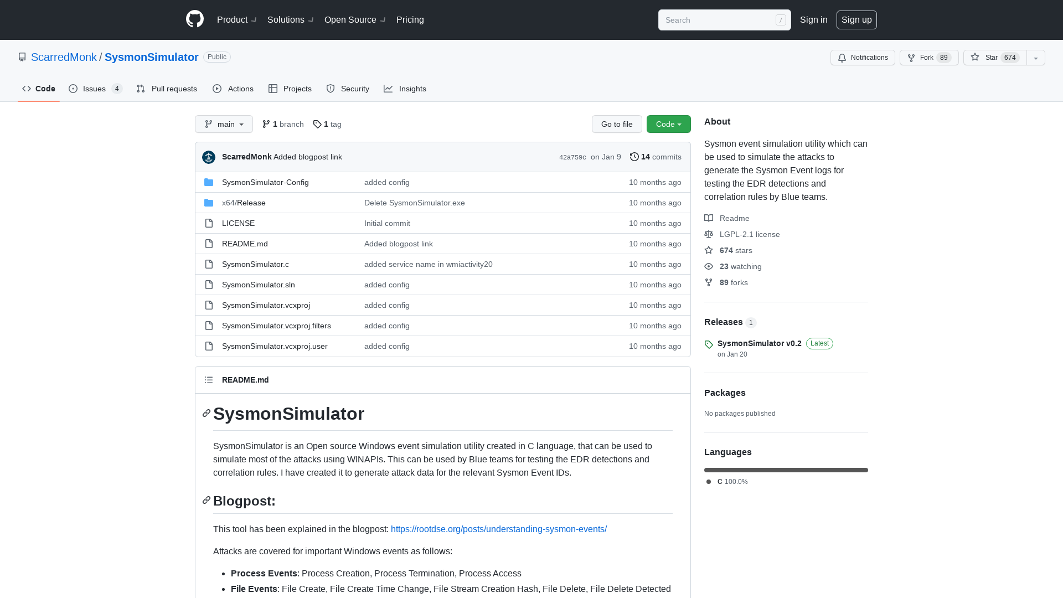
Task: Click the folder icon for SysmonSimulator-Config
Action: (209, 182)
